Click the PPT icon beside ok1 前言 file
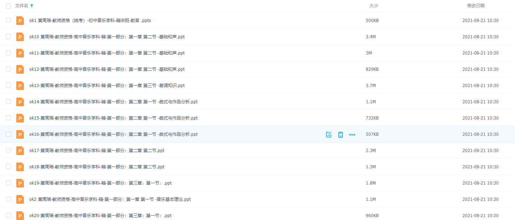The image size is (515, 220). point(20,20)
